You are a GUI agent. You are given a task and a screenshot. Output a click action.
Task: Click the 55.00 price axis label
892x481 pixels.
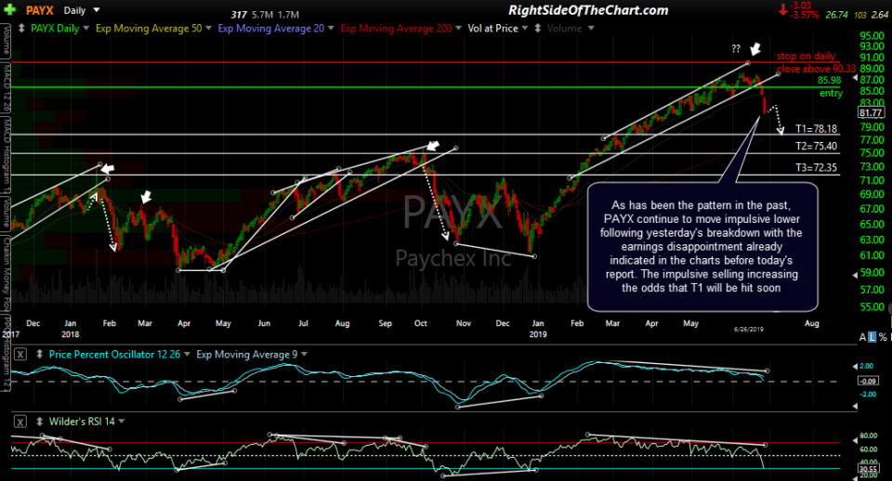(x=872, y=307)
